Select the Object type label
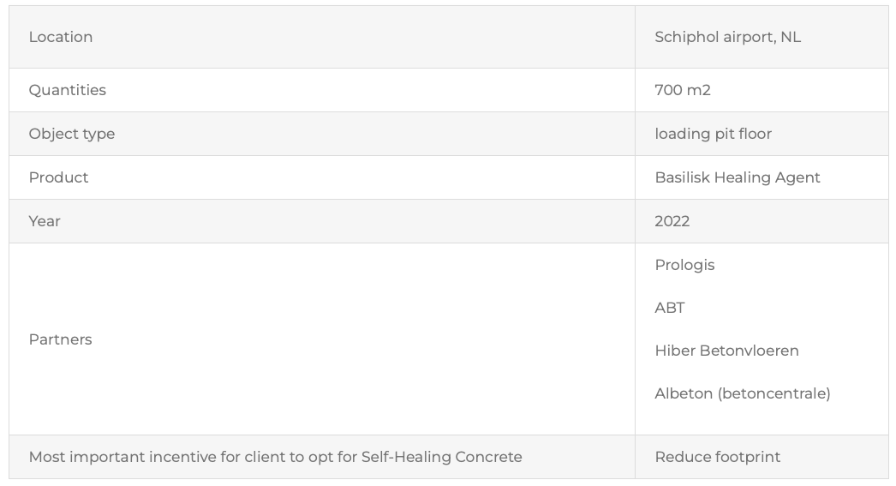 72,134
